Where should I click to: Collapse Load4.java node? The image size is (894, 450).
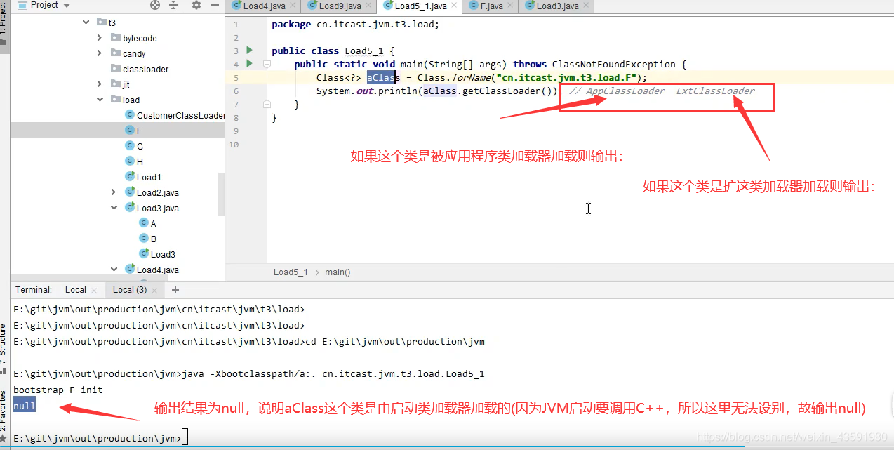(x=114, y=270)
